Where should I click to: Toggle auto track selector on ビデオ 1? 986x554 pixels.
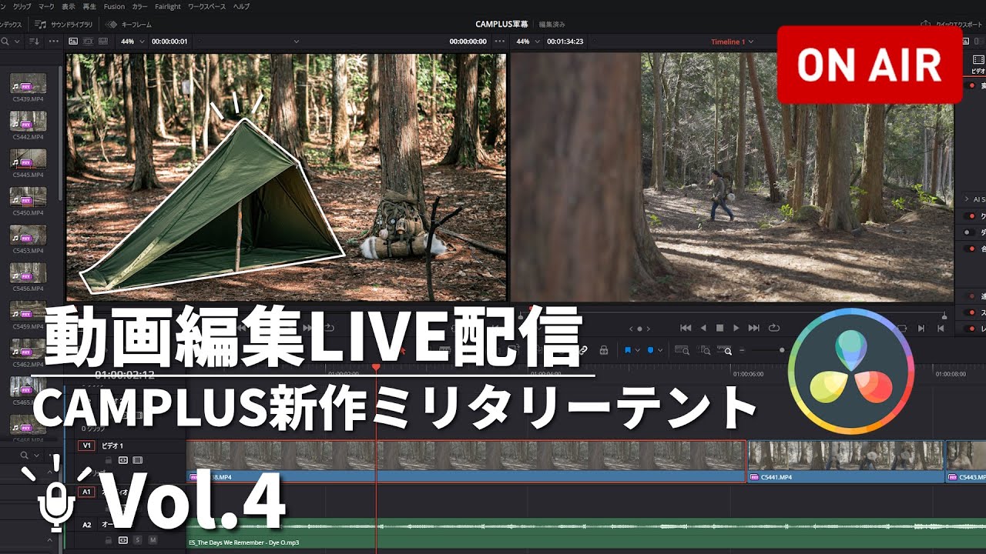point(122,460)
